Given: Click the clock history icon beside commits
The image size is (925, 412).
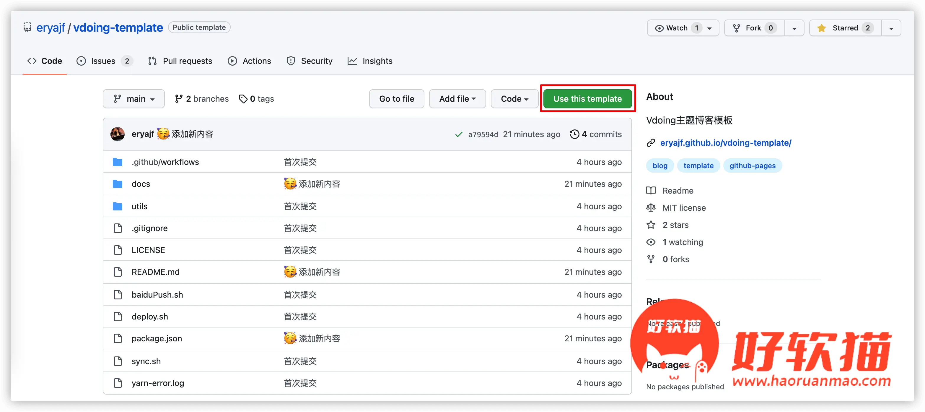Looking at the screenshot, I should point(574,134).
